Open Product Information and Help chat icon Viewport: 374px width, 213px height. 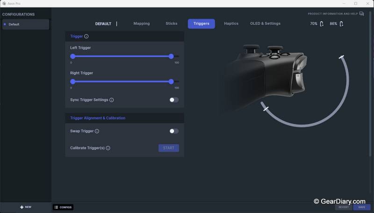(361, 14)
